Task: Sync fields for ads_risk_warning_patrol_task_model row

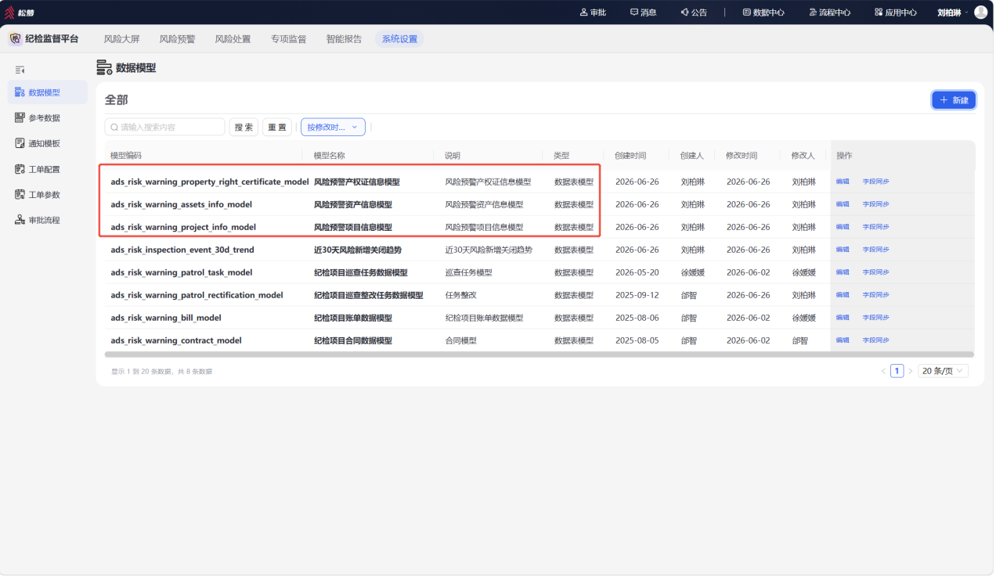Action: coord(875,272)
